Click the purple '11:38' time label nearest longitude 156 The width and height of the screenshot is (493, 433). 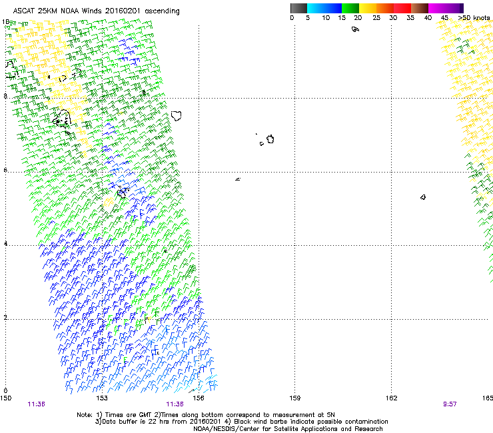tap(175, 404)
